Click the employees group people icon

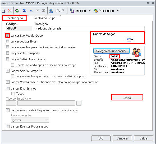tap(137, 53)
